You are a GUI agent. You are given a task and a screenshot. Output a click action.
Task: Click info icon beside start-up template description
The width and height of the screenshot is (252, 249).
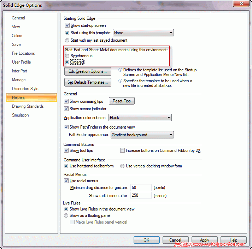pyautogui.click(x=120, y=81)
